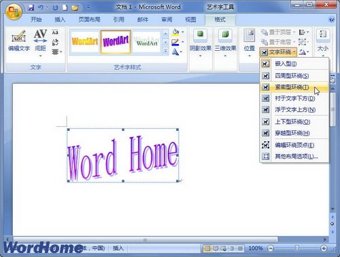Open 其他布局选项 more layout options
This screenshot has width=340, height=257.
click(294, 157)
